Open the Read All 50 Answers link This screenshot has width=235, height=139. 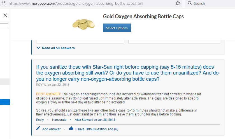click(58, 48)
